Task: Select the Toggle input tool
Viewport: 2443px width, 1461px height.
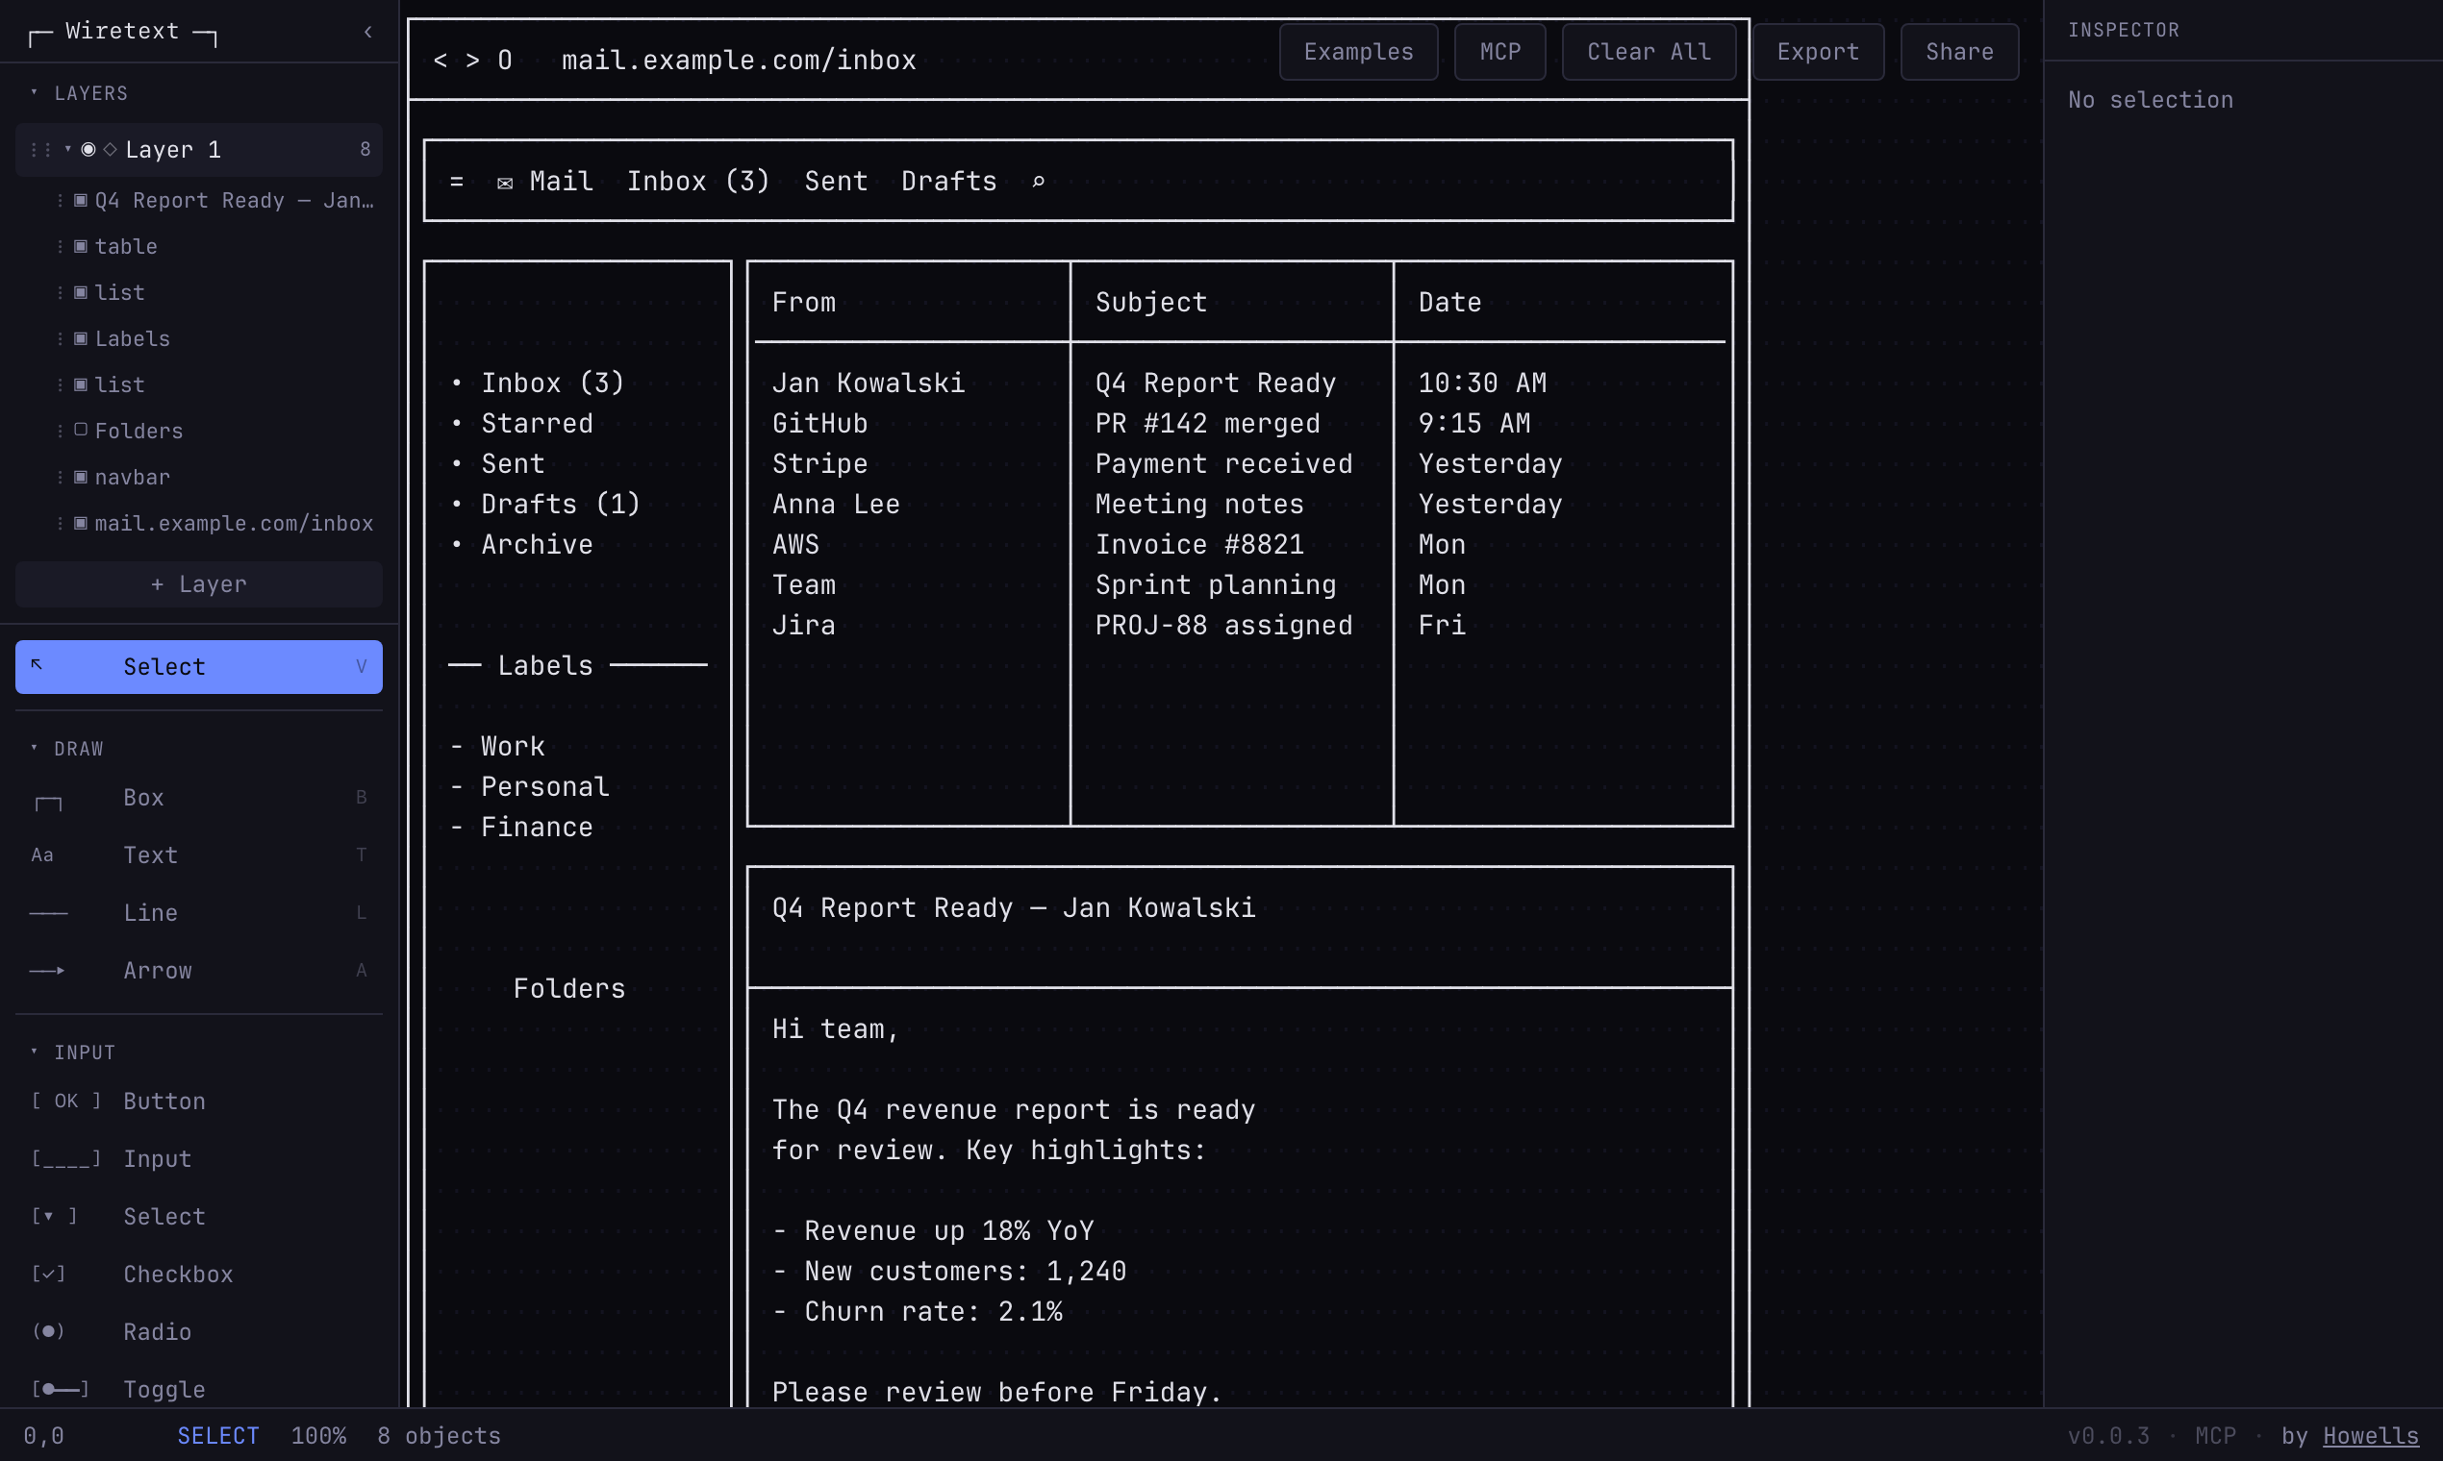Action: coord(164,1389)
